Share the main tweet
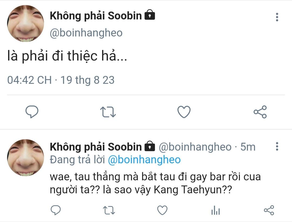This screenshot has width=292, height=222. (260, 112)
